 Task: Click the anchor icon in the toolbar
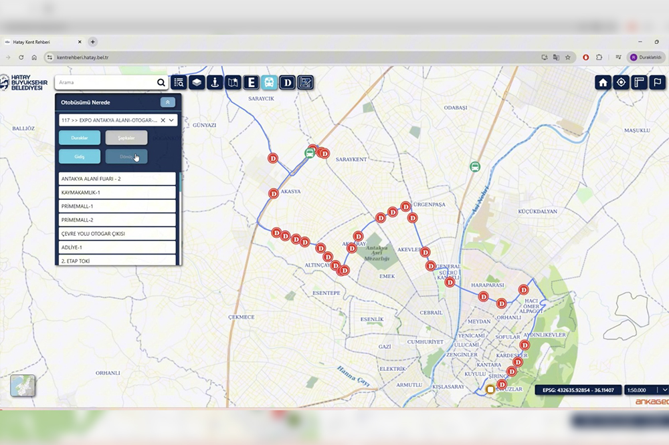215,83
